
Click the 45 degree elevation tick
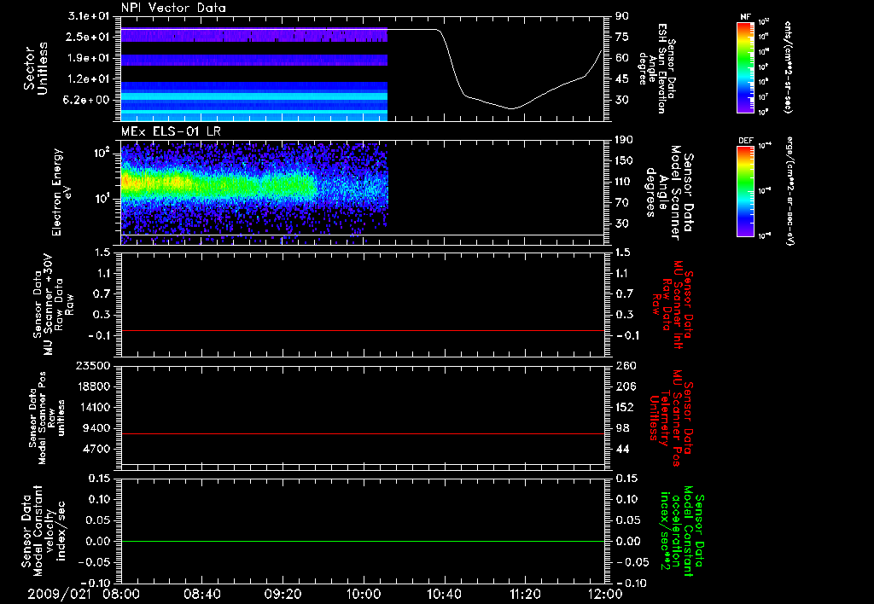[622, 79]
